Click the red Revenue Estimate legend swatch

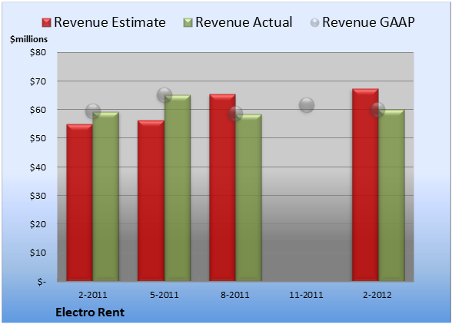point(46,23)
